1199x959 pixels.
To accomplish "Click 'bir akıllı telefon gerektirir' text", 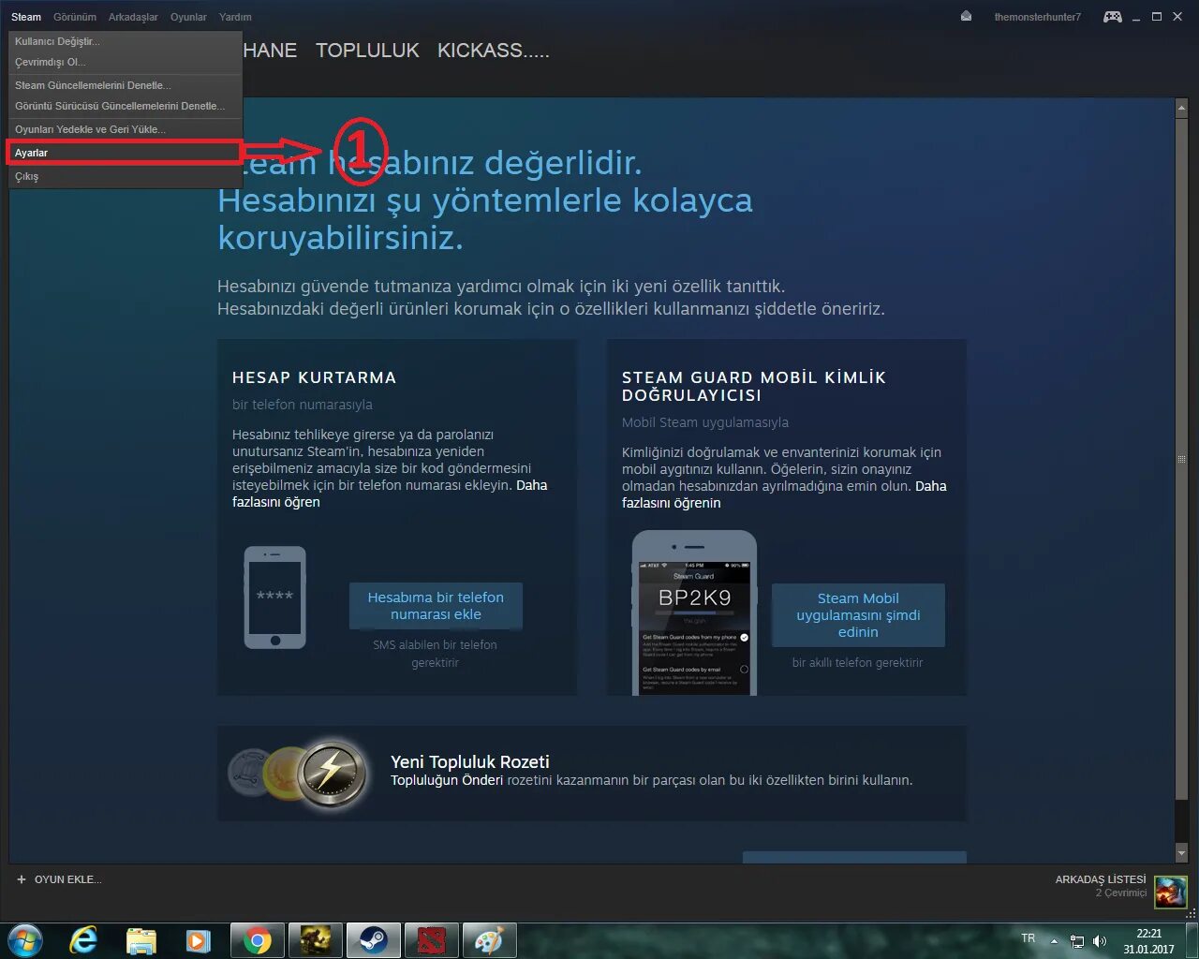I will click(857, 662).
